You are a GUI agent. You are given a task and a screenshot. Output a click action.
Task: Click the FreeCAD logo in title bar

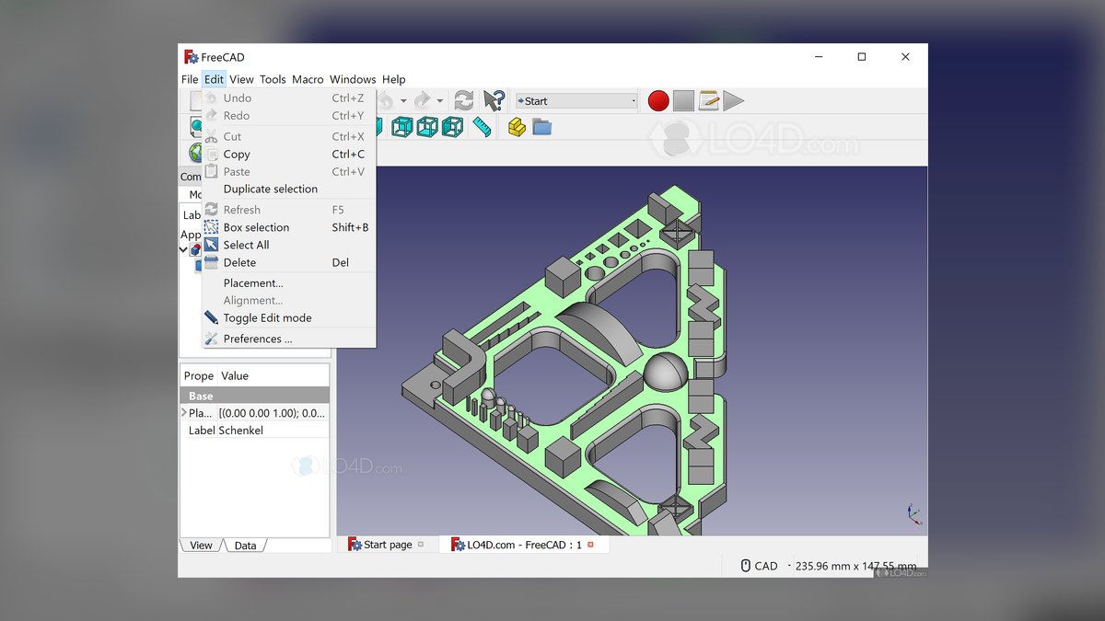click(x=192, y=57)
